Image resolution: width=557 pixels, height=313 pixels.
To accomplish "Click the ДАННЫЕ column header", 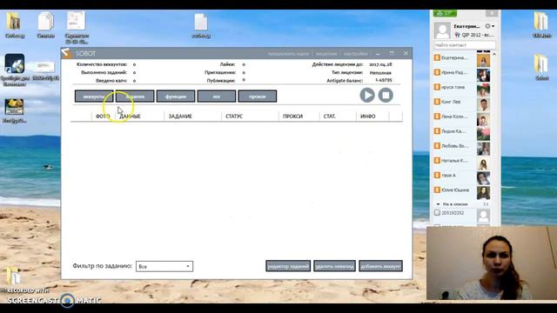I will 130,116.
